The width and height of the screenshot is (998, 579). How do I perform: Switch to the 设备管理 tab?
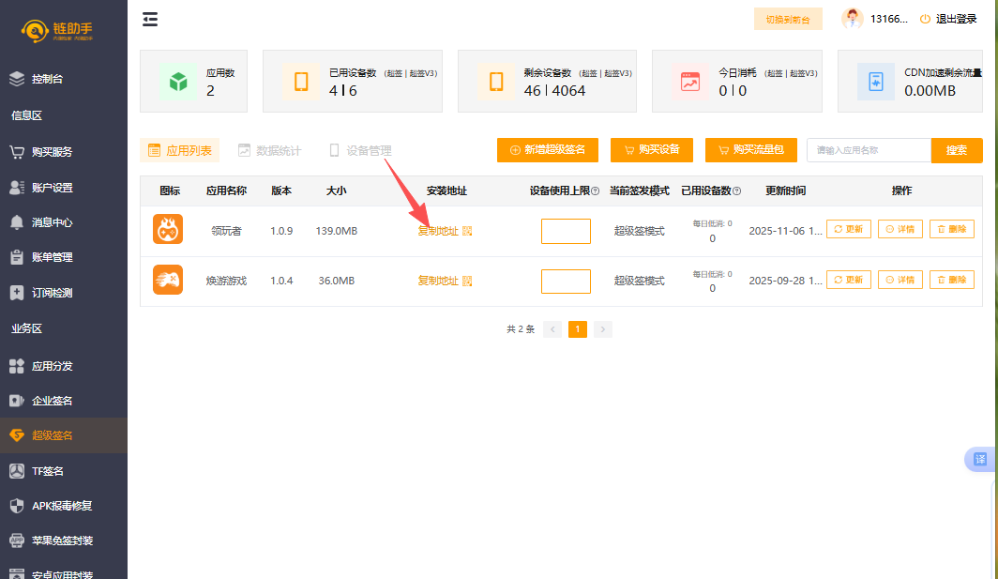360,150
